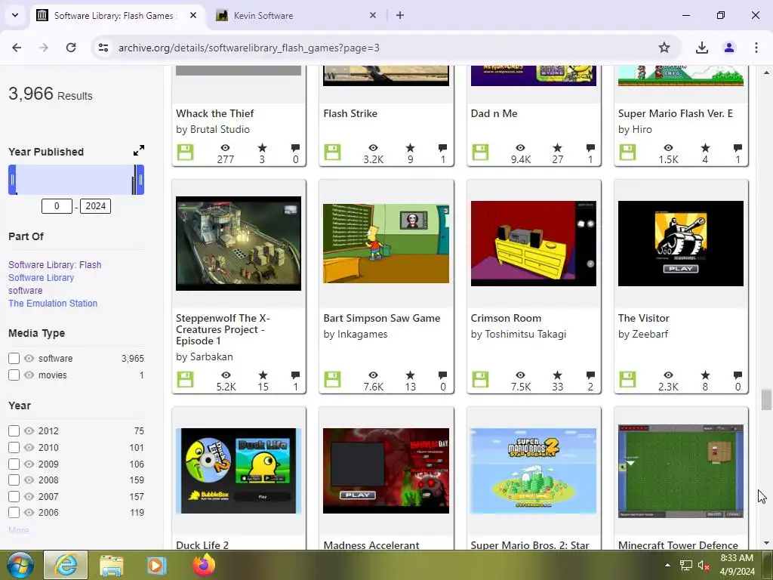Check the software media type checkbox
The height and width of the screenshot is (580, 773).
click(x=14, y=359)
